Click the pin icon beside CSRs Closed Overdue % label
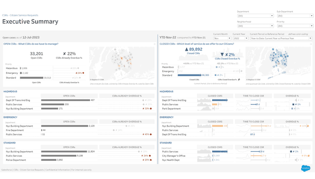This screenshot has height=179, width=315. pyautogui.click(x=239, y=79)
